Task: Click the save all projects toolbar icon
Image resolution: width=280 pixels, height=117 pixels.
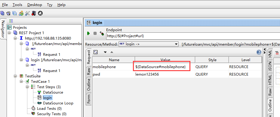Action: tap(14, 13)
